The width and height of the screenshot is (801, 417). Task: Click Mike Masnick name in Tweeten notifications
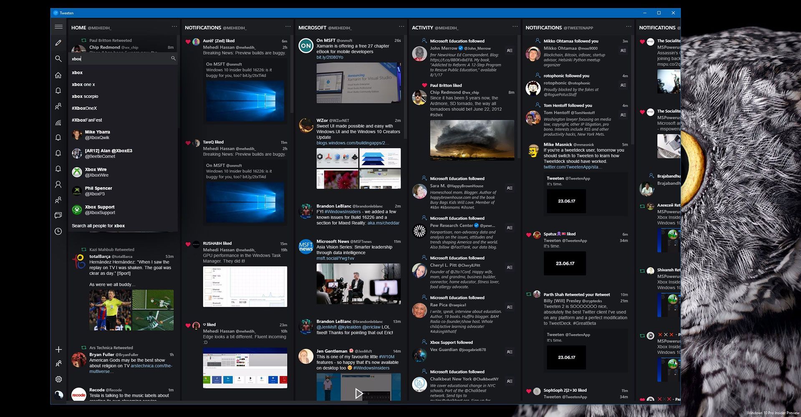[557, 145]
